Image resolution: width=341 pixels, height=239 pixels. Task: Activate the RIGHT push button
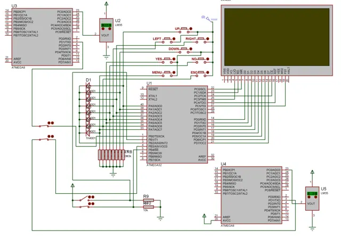[x=201, y=39]
